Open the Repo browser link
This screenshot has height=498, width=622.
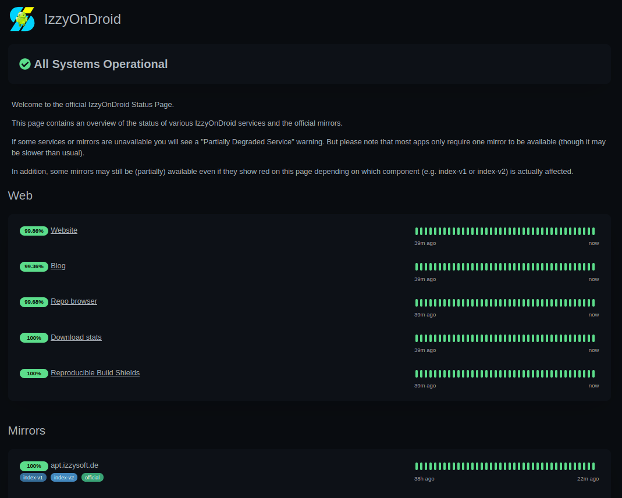74,301
